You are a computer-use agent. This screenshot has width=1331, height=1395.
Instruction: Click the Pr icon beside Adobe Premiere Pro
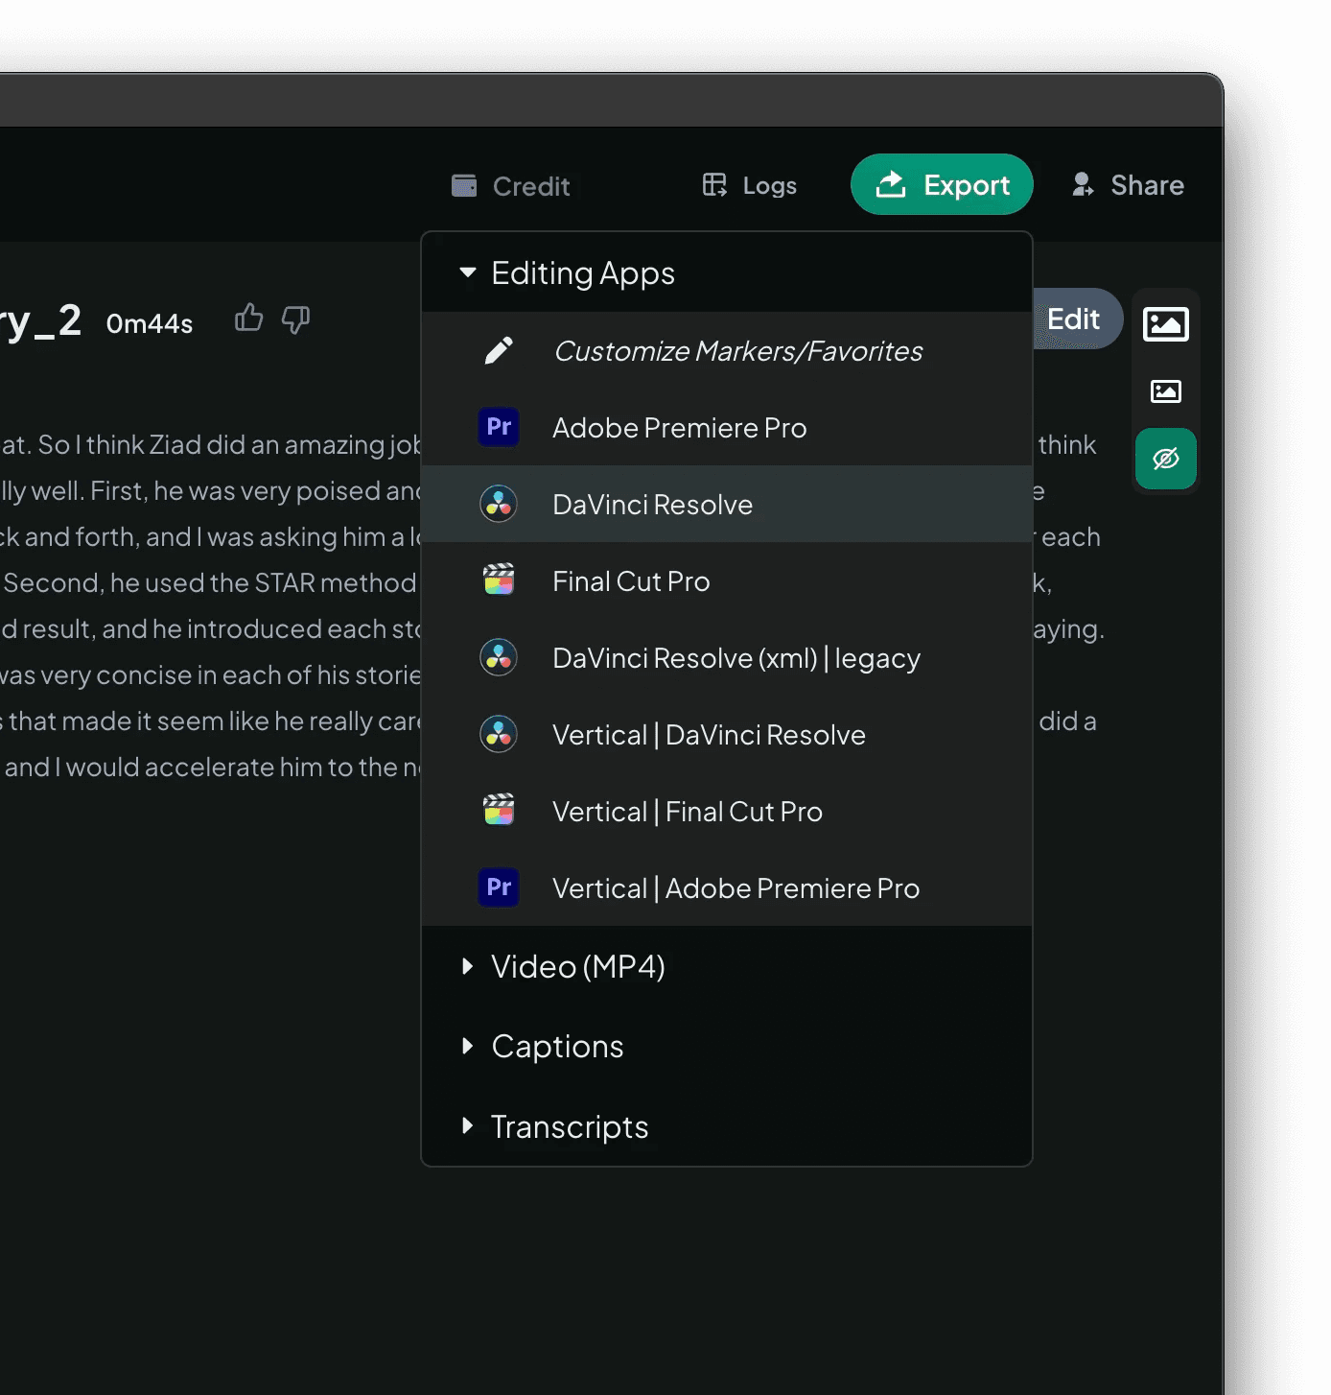499,427
